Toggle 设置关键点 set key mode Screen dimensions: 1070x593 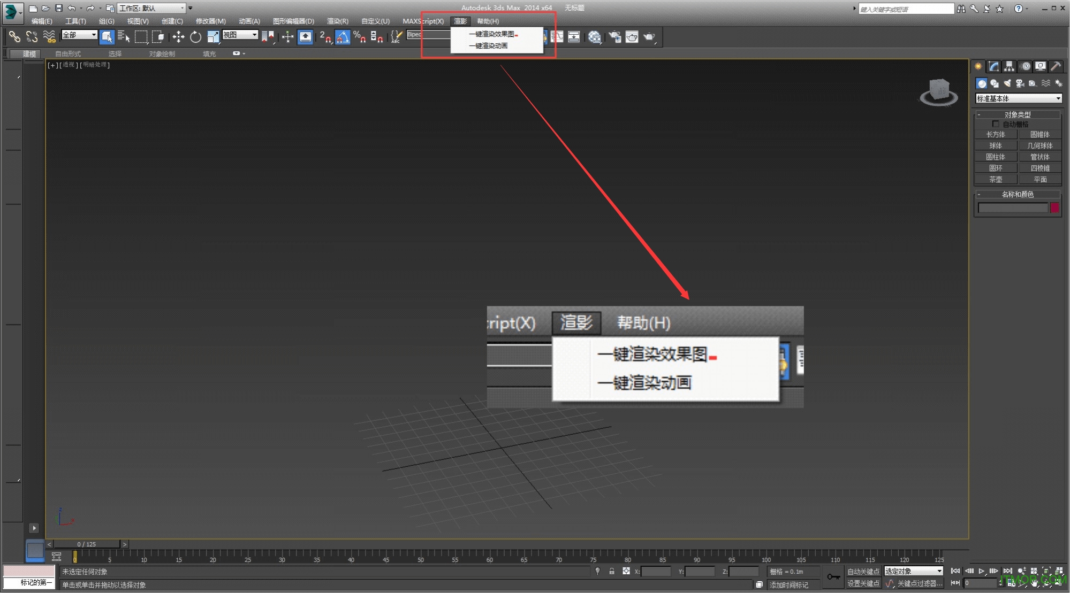click(863, 583)
